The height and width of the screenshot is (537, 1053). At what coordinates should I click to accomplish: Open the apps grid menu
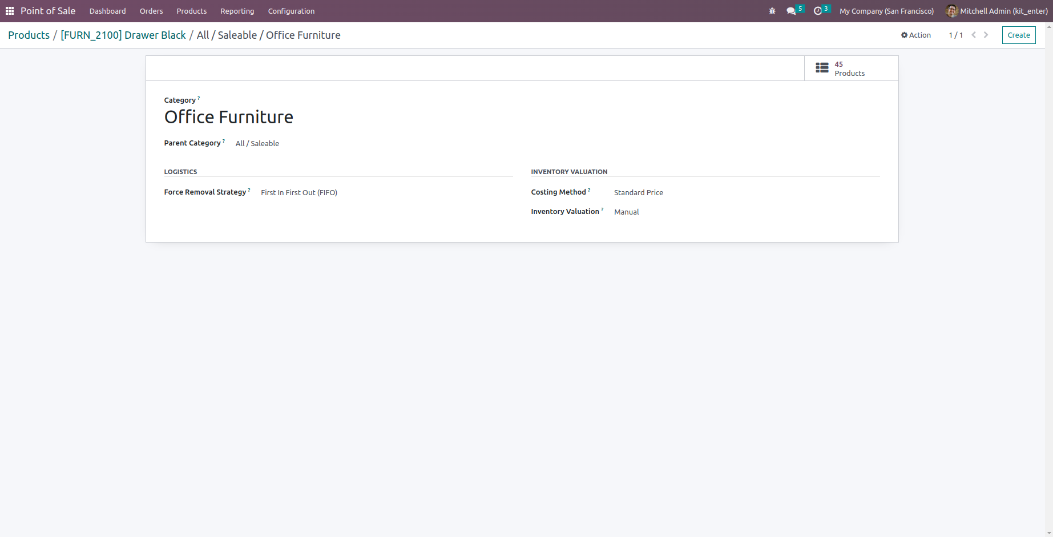(x=9, y=10)
